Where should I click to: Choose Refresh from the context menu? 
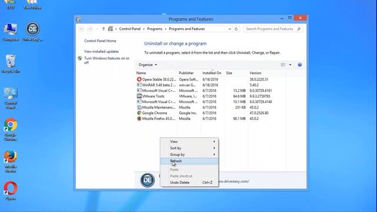tap(190, 161)
